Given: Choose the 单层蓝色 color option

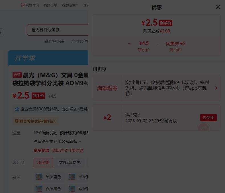Looking at the screenshot, I should 48,177.
